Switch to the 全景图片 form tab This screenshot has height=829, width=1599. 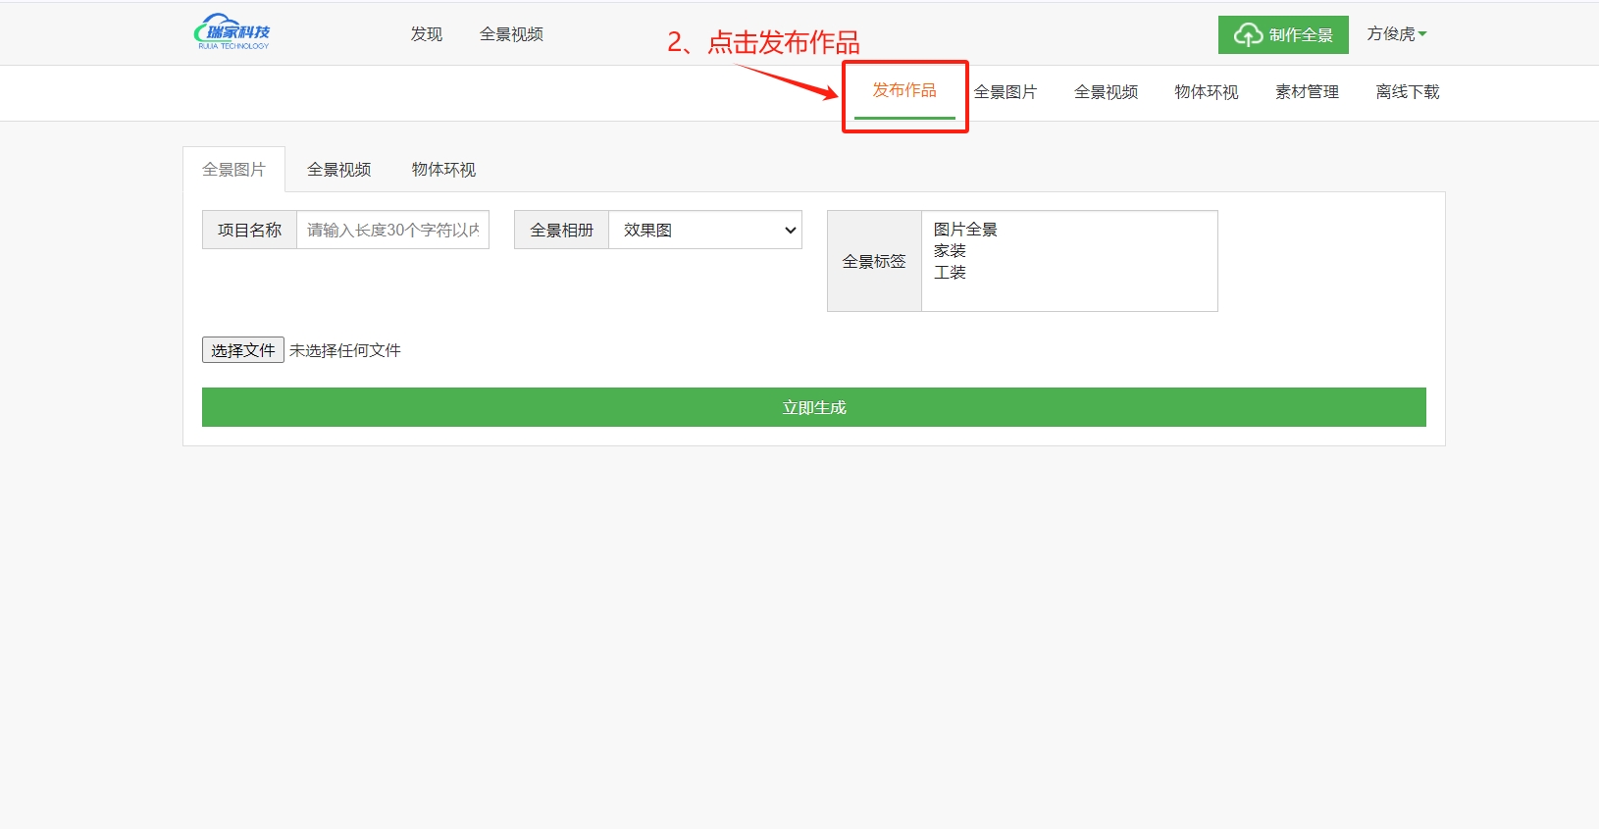233,170
